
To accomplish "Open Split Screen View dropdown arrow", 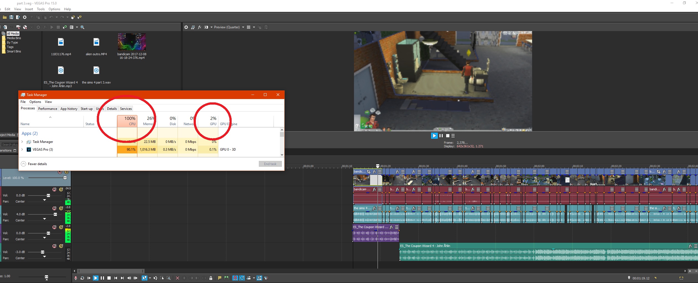I will tap(211, 27).
